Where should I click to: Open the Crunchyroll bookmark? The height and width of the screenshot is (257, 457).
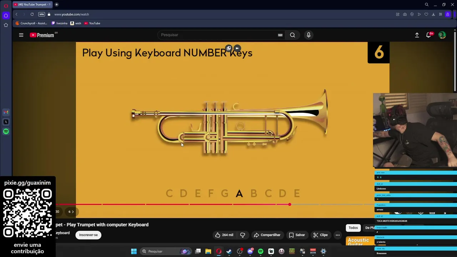[31, 23]
